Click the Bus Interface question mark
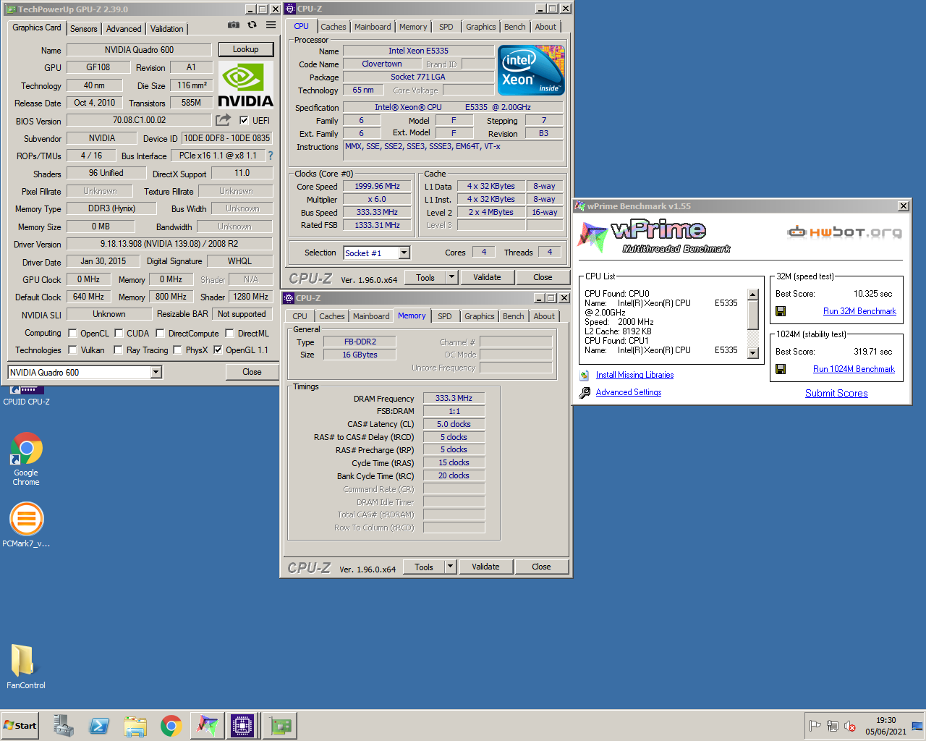Viewport: 926px width, 741px height. pos(271,156)
